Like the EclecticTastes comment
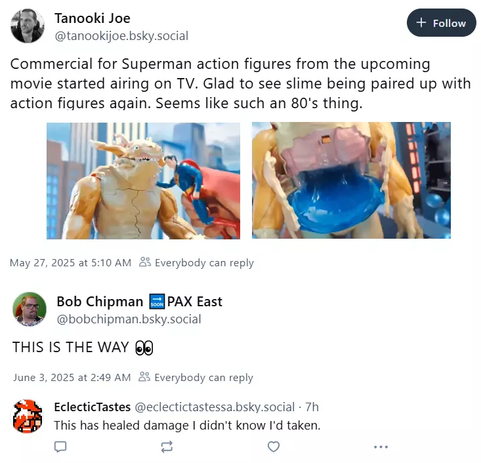Viewport: 481px width, 463px height. pos(274,447)
